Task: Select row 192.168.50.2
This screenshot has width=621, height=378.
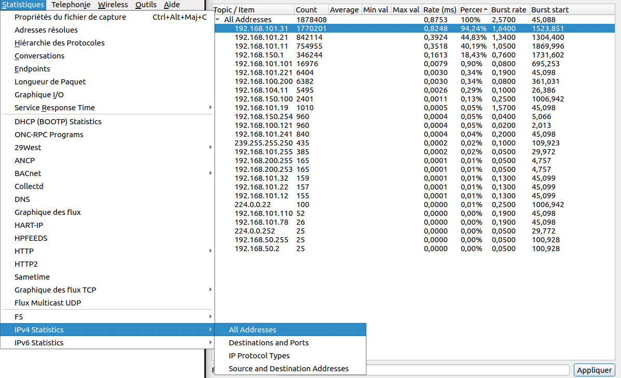Action: pos(415,249)
